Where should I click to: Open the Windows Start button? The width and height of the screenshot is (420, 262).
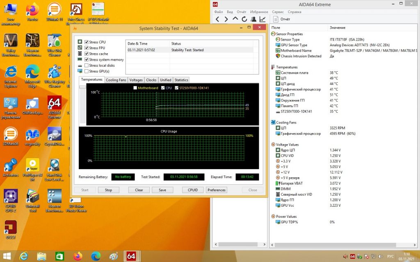[7, 256]
